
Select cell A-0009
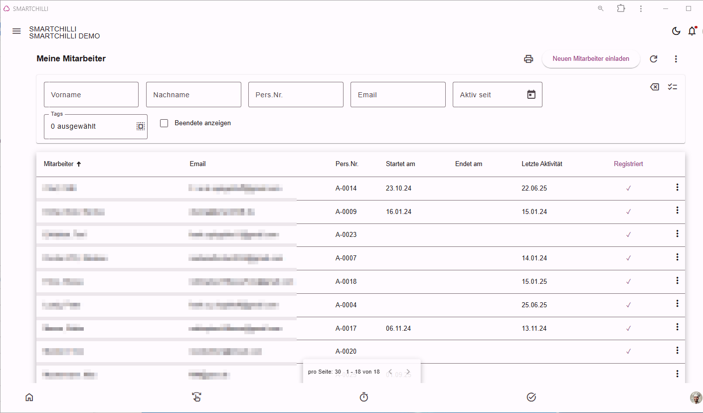coord(346,212)
